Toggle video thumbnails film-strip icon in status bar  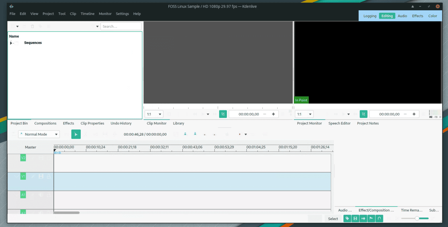(355, 218)
